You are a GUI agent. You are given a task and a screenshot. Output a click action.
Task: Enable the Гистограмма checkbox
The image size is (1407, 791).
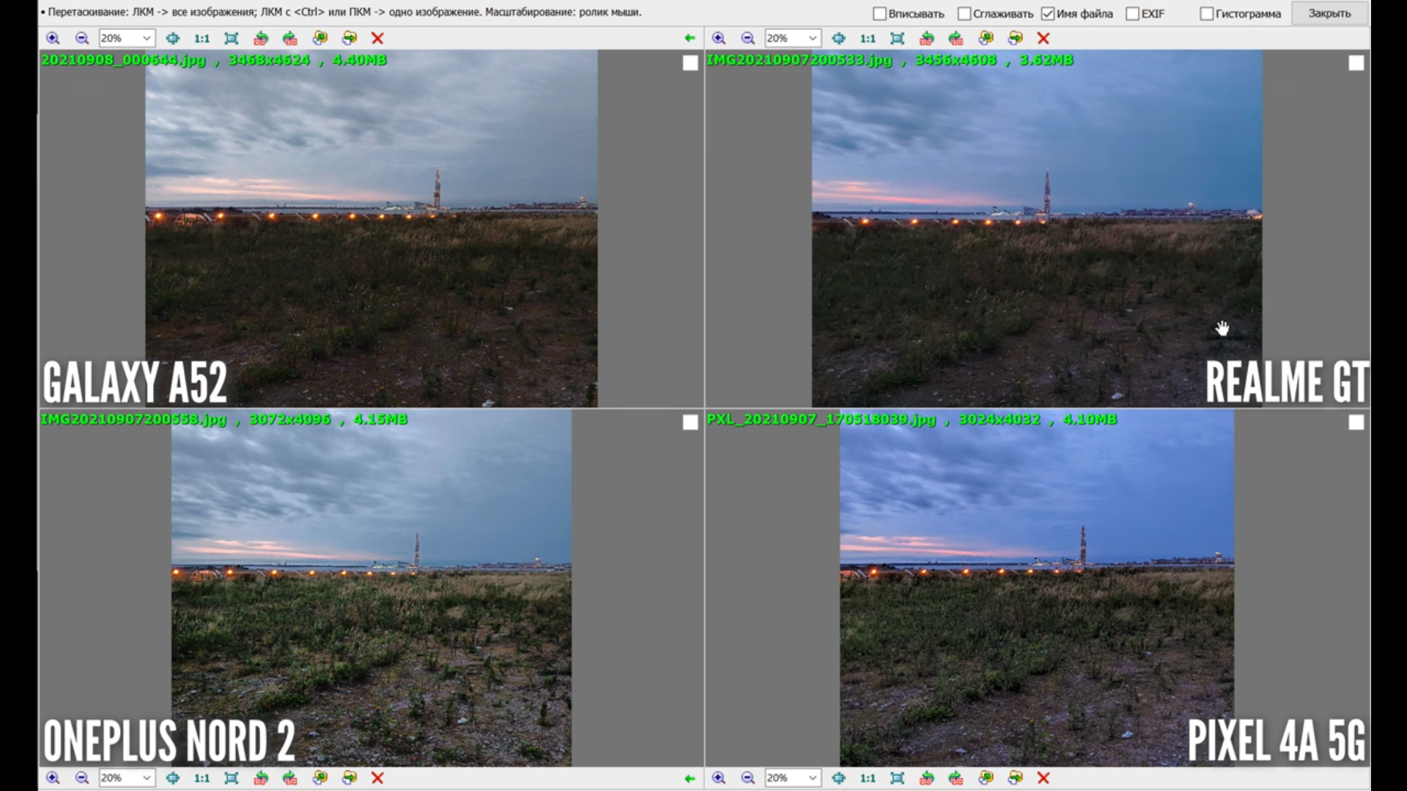[1207, 14]
